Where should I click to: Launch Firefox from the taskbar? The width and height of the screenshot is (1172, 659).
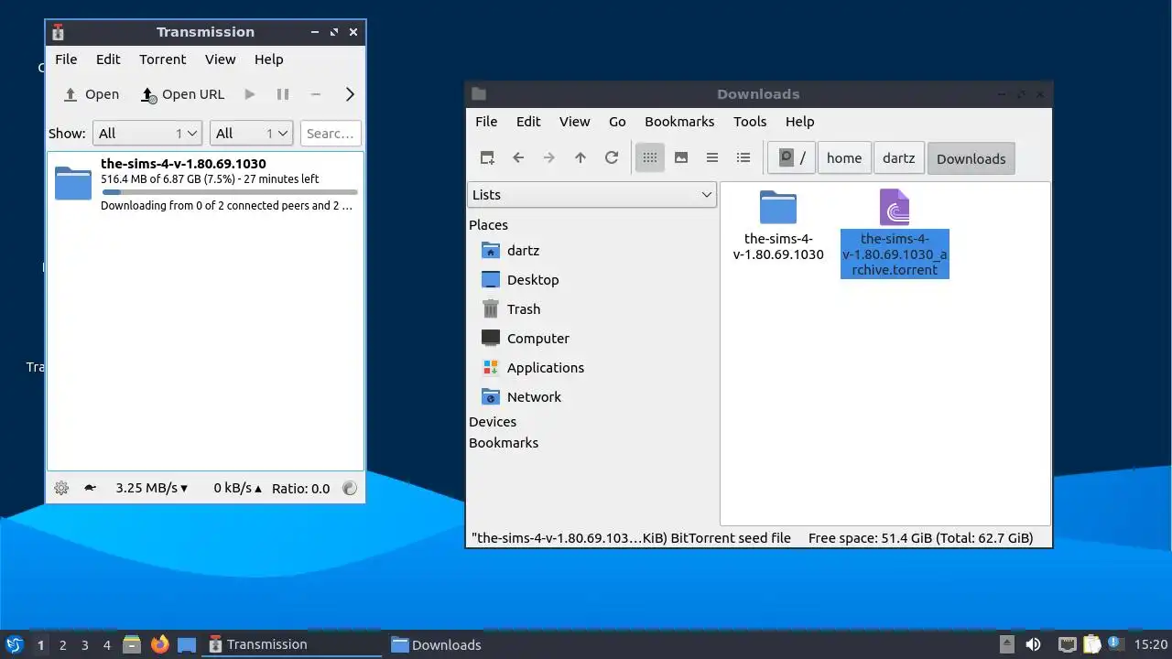click(x=160, y=644)
